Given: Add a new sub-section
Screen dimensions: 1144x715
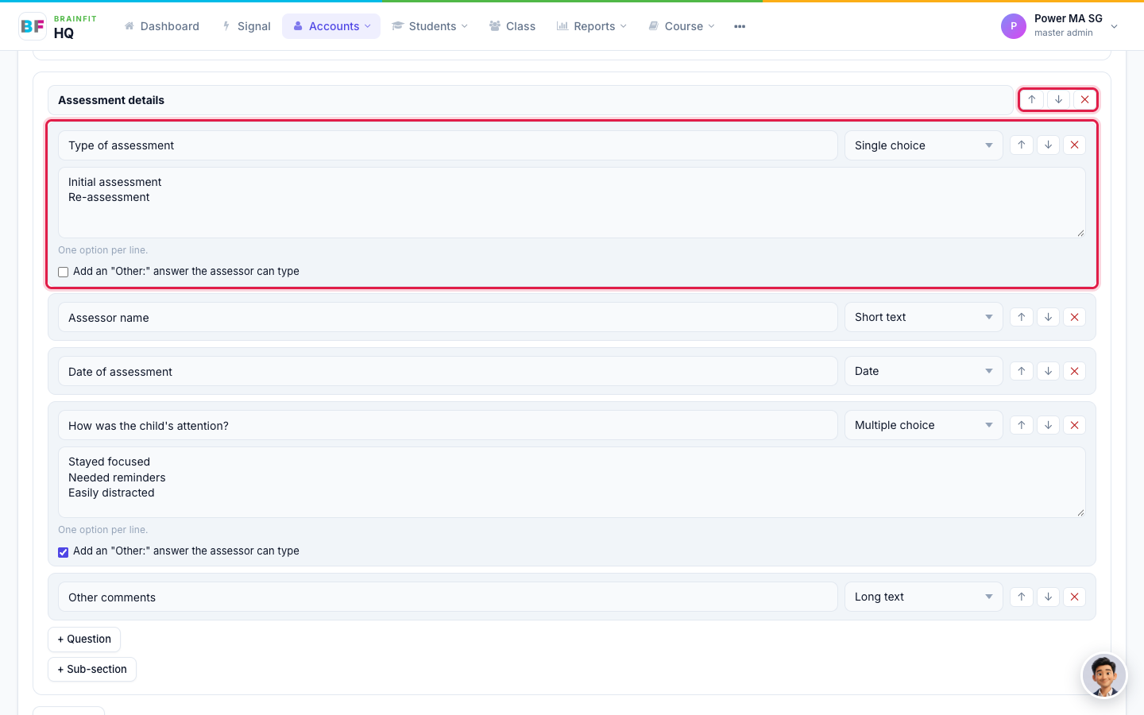Looking at the screenshot, I should [92, 670].
